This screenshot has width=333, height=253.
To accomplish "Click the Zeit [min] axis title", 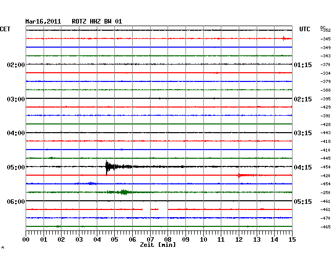I will pos(158,245).
